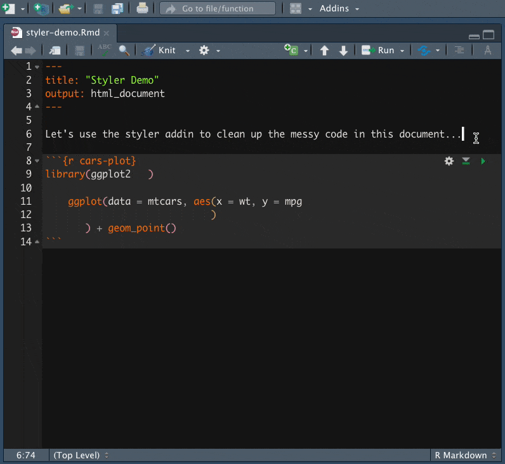Show document in new window icon

click(55, 51)
